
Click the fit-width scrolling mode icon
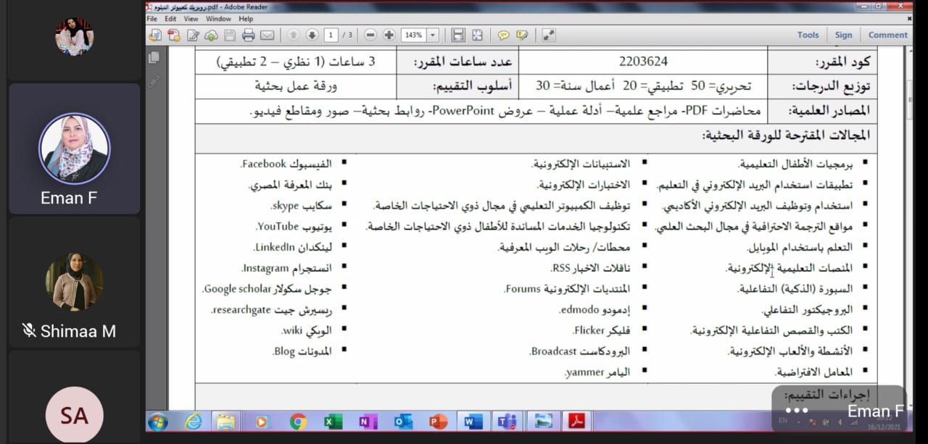[x=458, y=35]
